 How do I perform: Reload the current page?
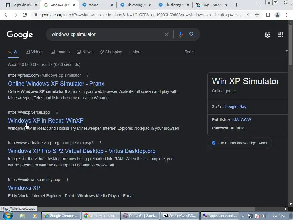tap(25, 15)
